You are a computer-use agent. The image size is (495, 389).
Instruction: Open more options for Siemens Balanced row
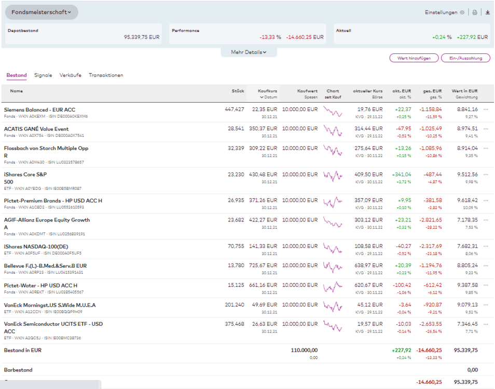(486, 109)
